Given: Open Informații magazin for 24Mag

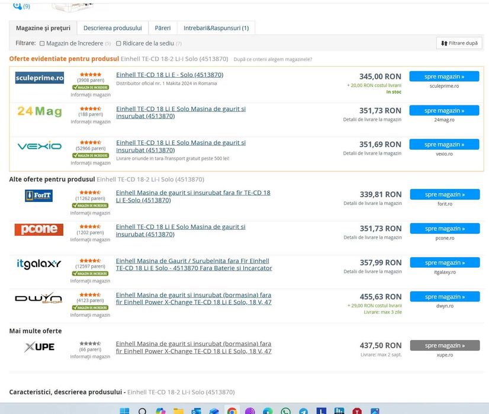Looking at the screenshot, I should 91,121.
